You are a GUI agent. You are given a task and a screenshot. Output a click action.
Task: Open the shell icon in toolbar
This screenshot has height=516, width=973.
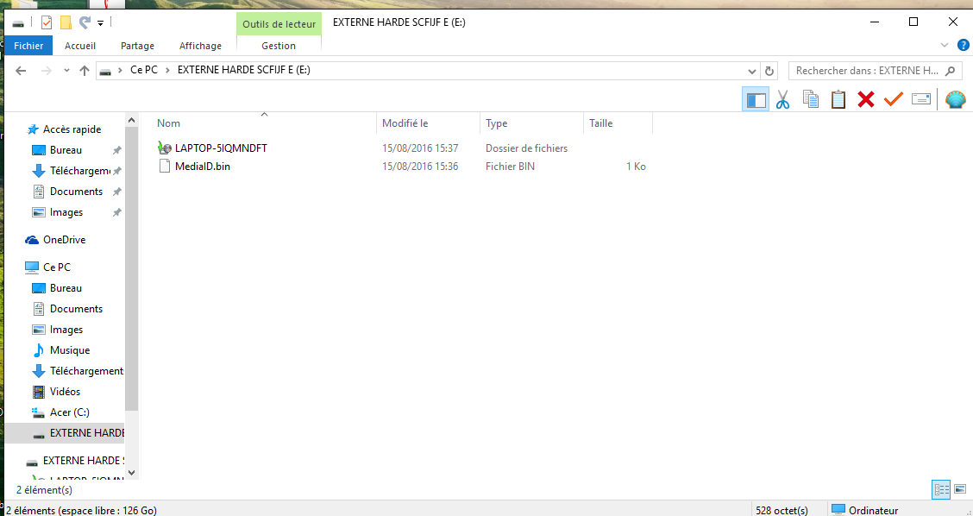tap(956, 99)
